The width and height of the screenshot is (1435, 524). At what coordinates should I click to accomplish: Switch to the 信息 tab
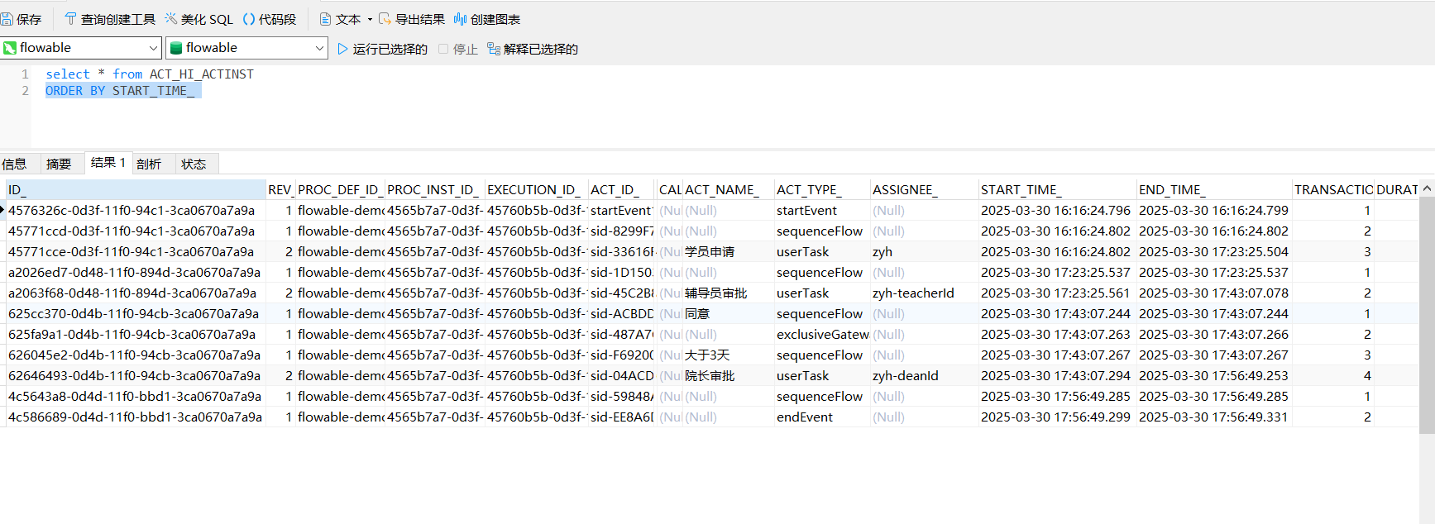14,164
